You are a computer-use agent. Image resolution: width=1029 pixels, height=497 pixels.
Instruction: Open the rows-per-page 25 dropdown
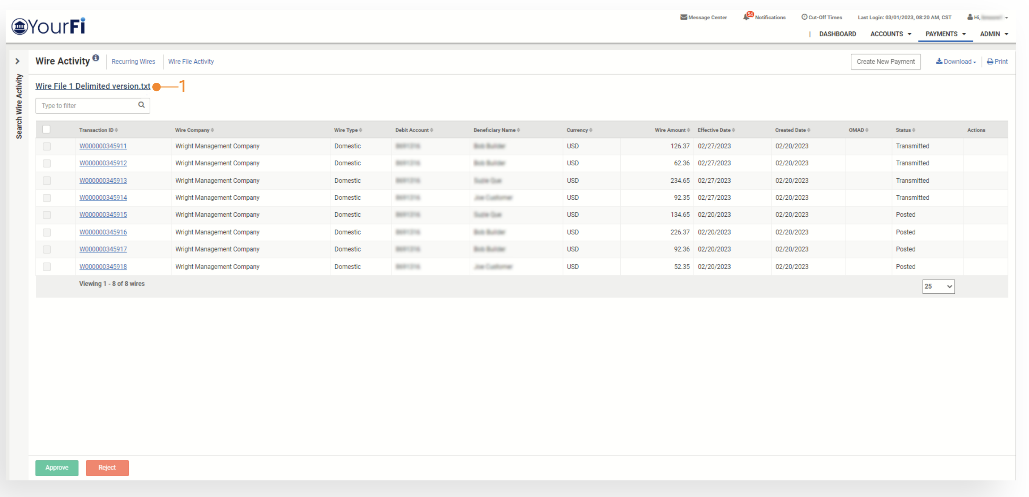point(938,286)
